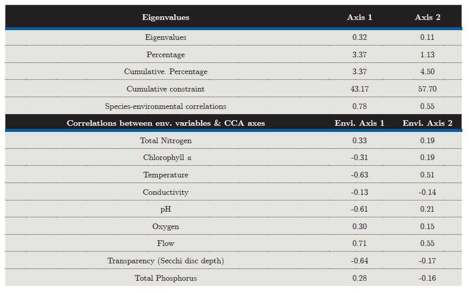
Task: Click the 43.17 cumulative constraint value
Action: pyautogui.click(x=360, y=89)
